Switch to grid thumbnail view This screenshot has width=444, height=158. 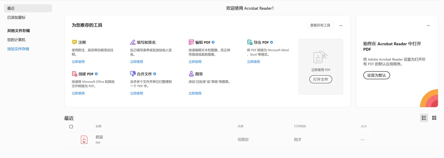coord(434,118)
